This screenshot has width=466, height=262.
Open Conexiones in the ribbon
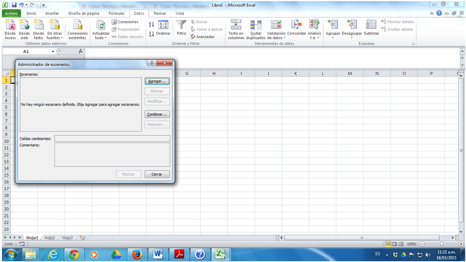pyautogui.click(x=125, y=22)
